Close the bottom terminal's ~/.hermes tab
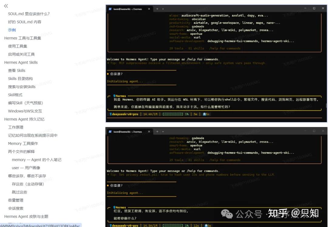Viewport: 328px width, 227px height. tap(149, 132)
